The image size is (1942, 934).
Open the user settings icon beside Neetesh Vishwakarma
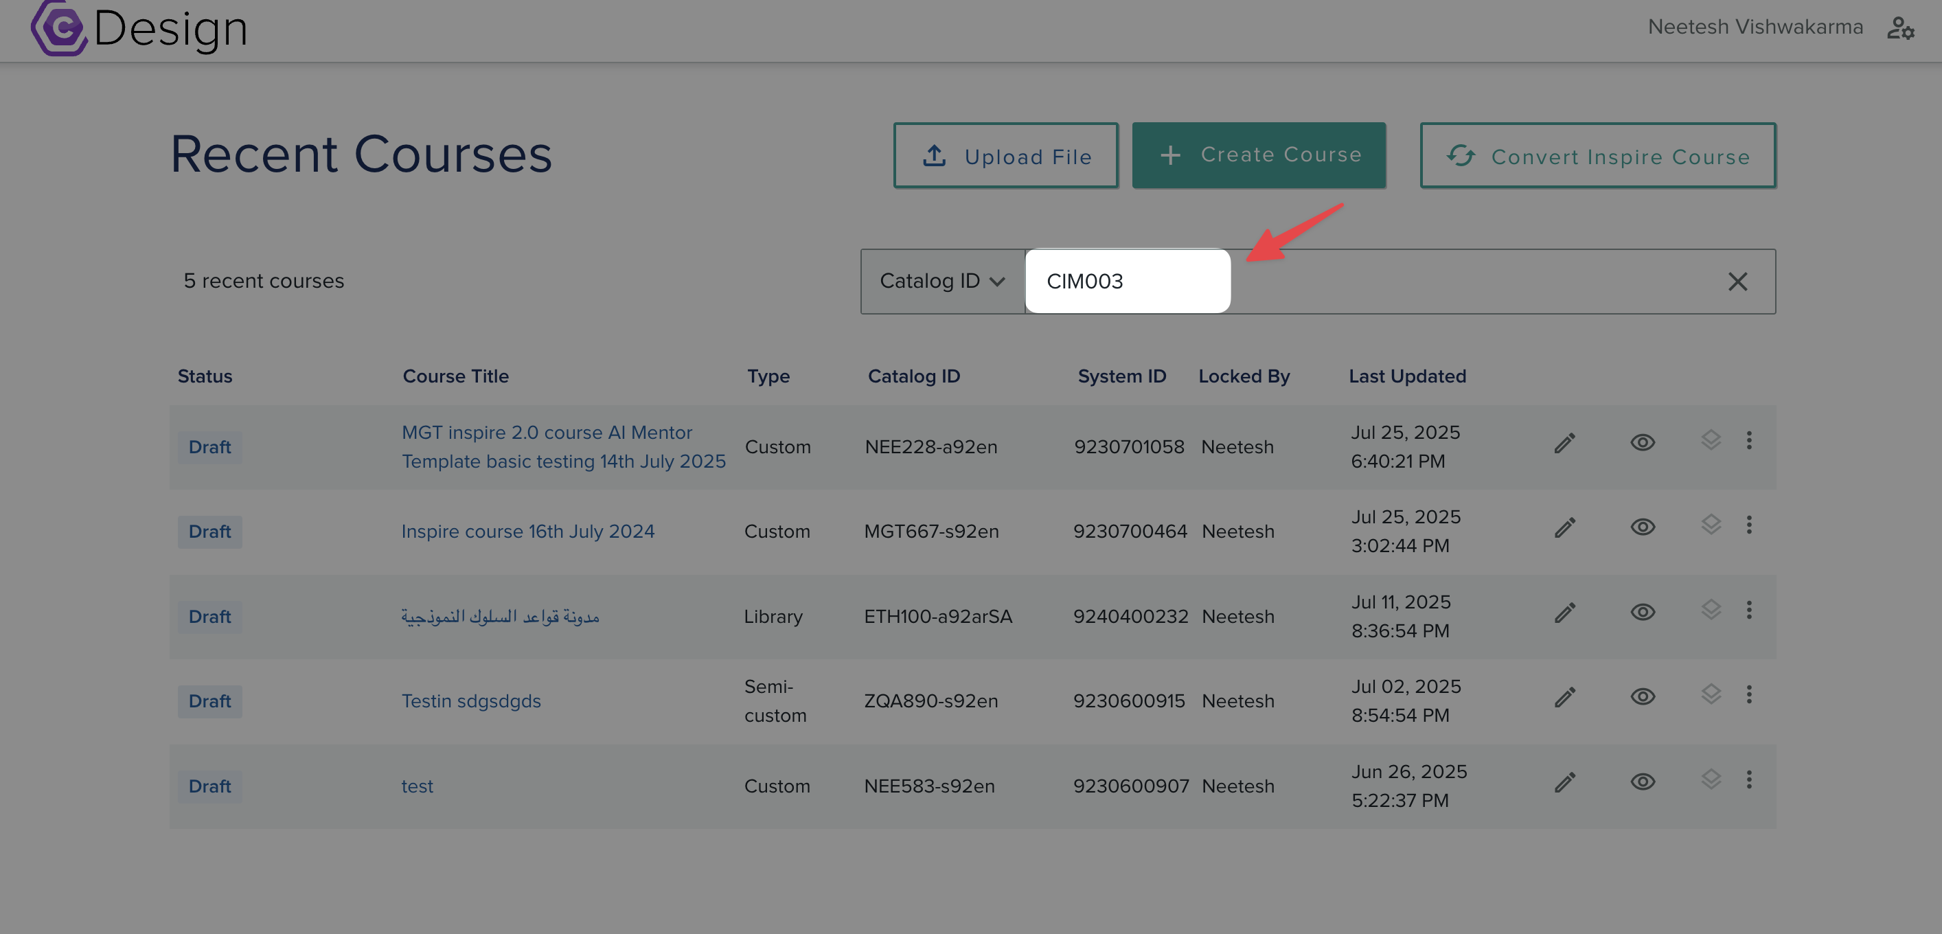pos(1900,29)
